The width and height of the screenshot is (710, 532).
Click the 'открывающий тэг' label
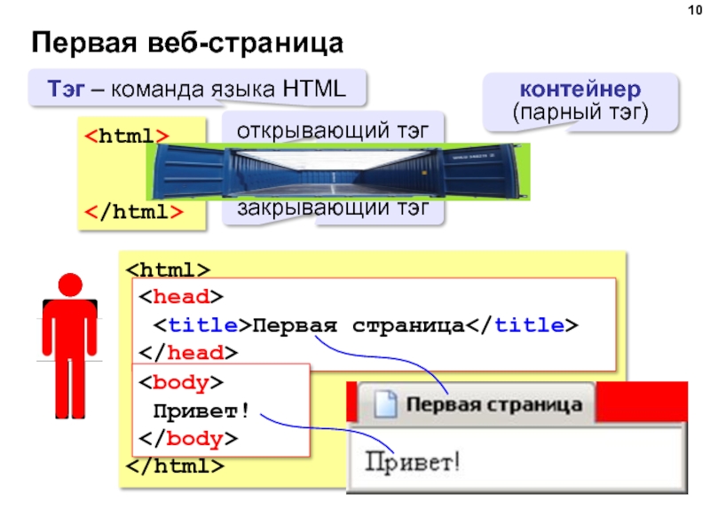332,130
